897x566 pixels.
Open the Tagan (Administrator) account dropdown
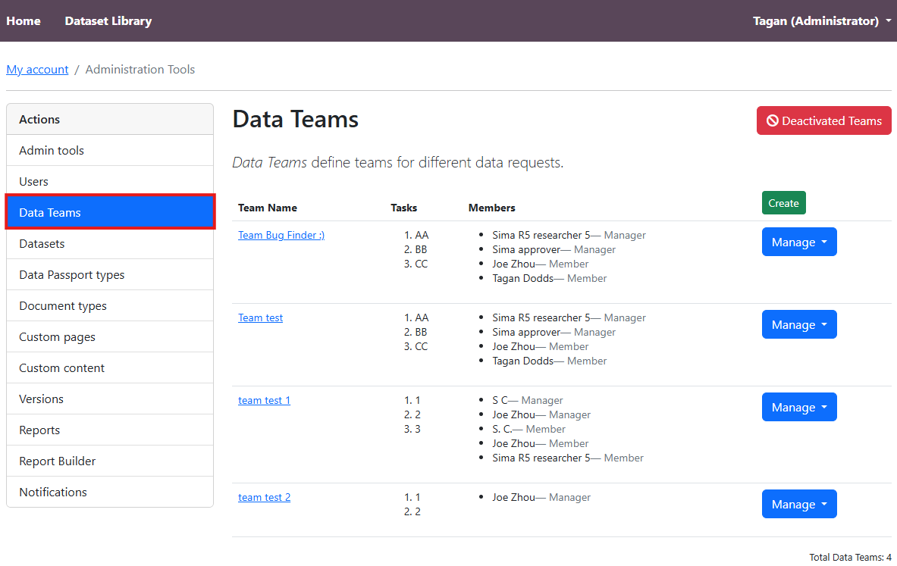click(x=821, y=21)
